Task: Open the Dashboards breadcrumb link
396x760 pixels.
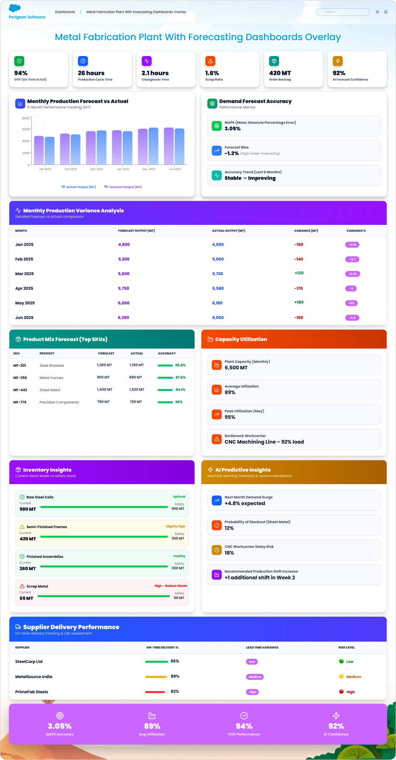Action: coord(65,12)
